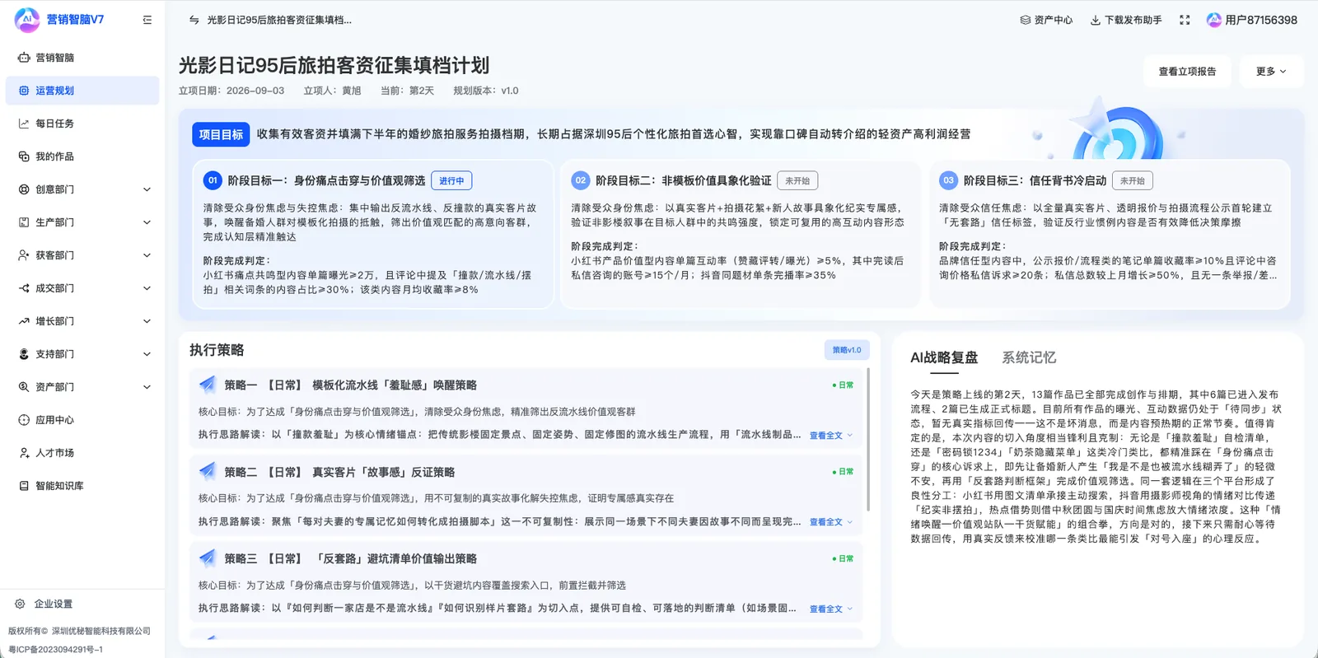Expand the 生产部门 submenu chevron
This screenshot has width=1318, height=658.
tap(147, 222)
